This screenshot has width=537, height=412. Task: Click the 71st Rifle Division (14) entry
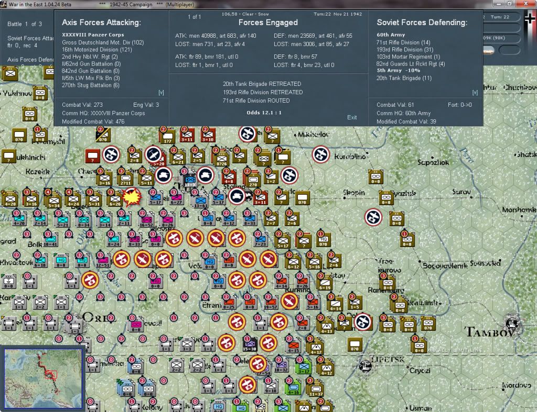pyautogui.click(x=403, y=42)
